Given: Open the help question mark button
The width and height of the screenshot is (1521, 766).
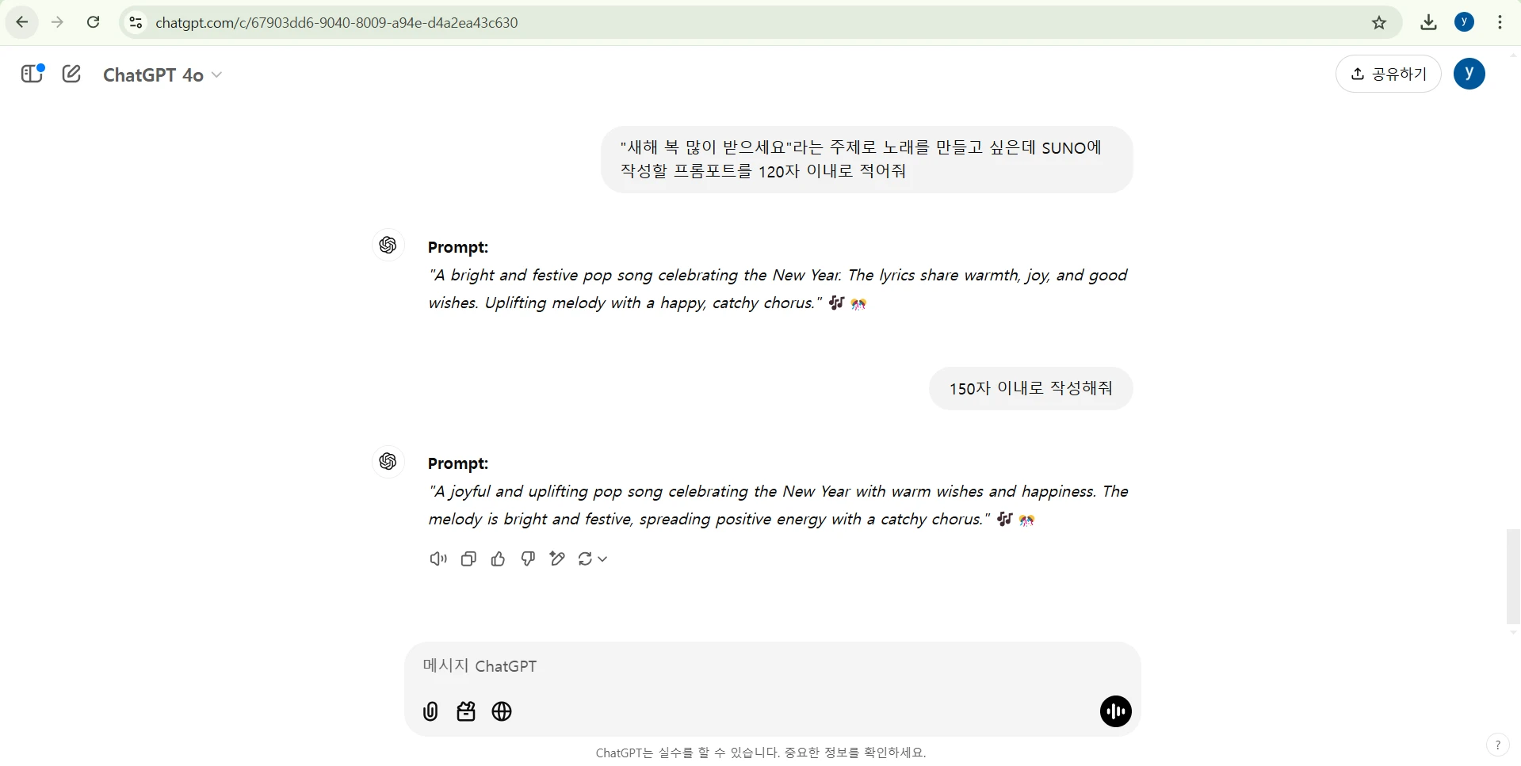Looking at the screenshot, I should pyautogui.click(x=1497, y=745).
